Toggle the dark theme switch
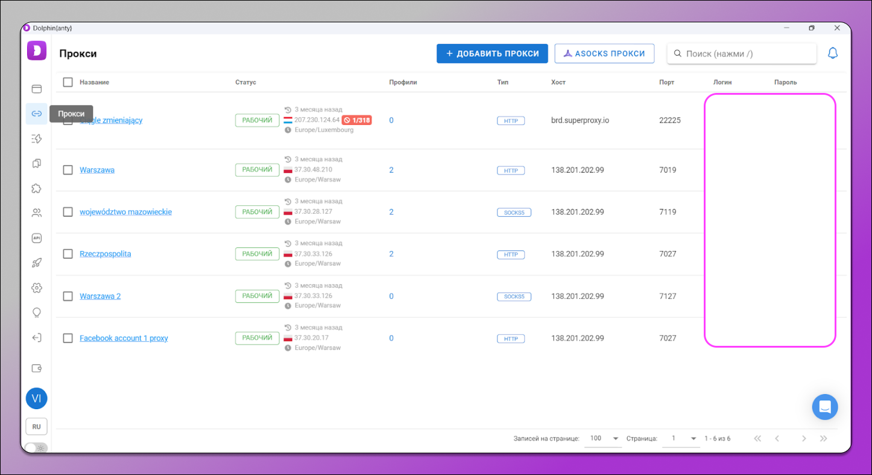The width and height of the screenshot is (872, 475). [36, 448]
